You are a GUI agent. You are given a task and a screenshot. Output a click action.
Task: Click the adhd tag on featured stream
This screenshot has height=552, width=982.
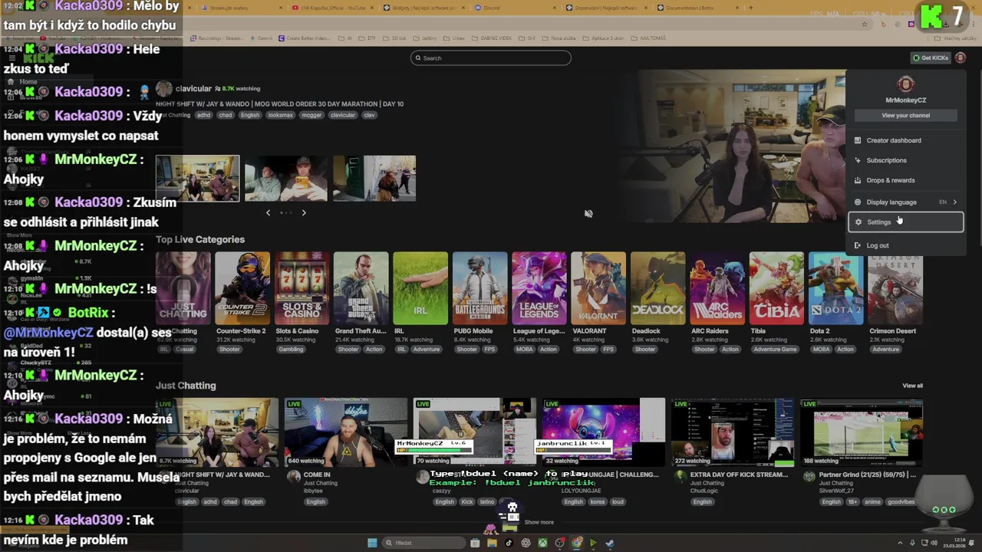[203, 115]
